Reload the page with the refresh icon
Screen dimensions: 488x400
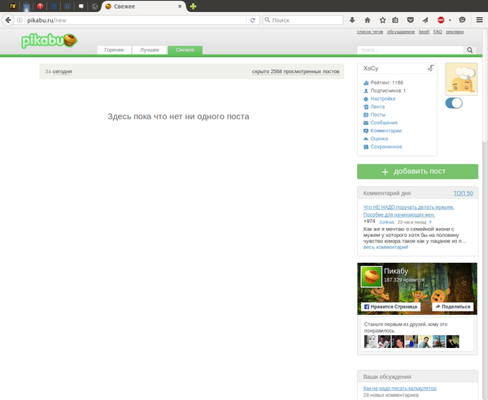pos(252,19)
